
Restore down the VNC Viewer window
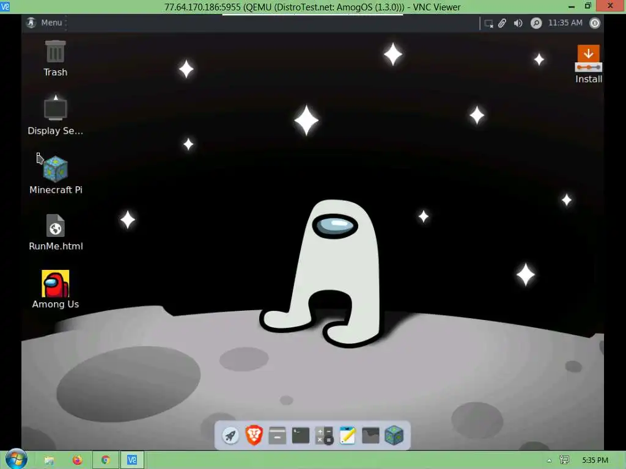tap(587, 6)
